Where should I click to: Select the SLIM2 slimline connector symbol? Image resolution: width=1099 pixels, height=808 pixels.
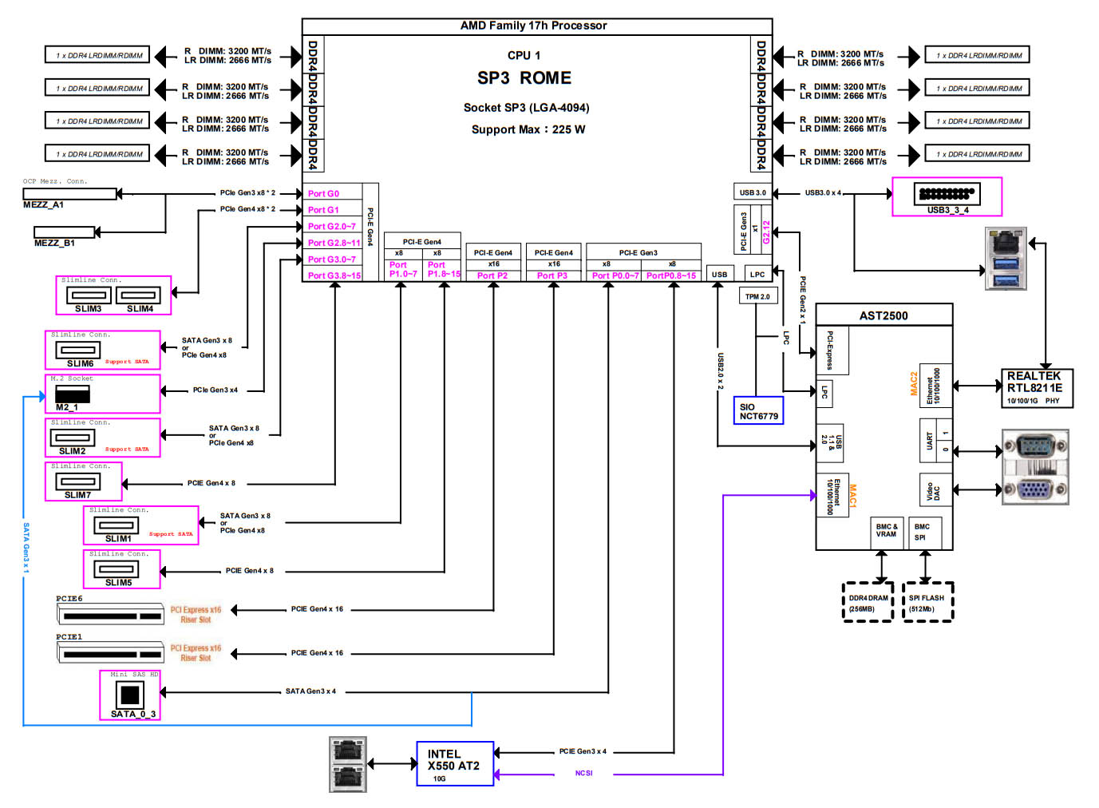point(73,438)
